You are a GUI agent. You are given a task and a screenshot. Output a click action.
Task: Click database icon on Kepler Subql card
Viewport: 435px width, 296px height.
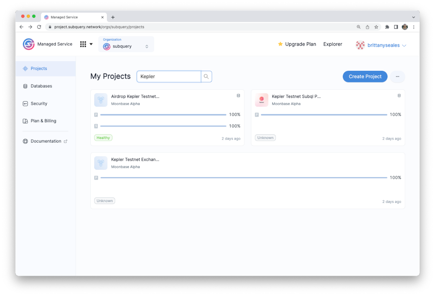click(399, 96)
